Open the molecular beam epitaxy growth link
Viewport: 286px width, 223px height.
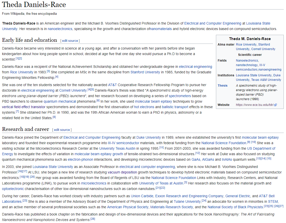coord(99,154)
